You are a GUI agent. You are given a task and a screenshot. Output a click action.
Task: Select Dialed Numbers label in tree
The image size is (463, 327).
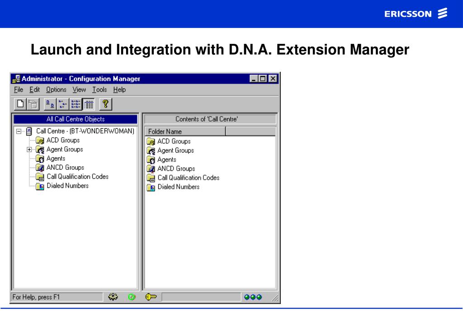(68, 186)
